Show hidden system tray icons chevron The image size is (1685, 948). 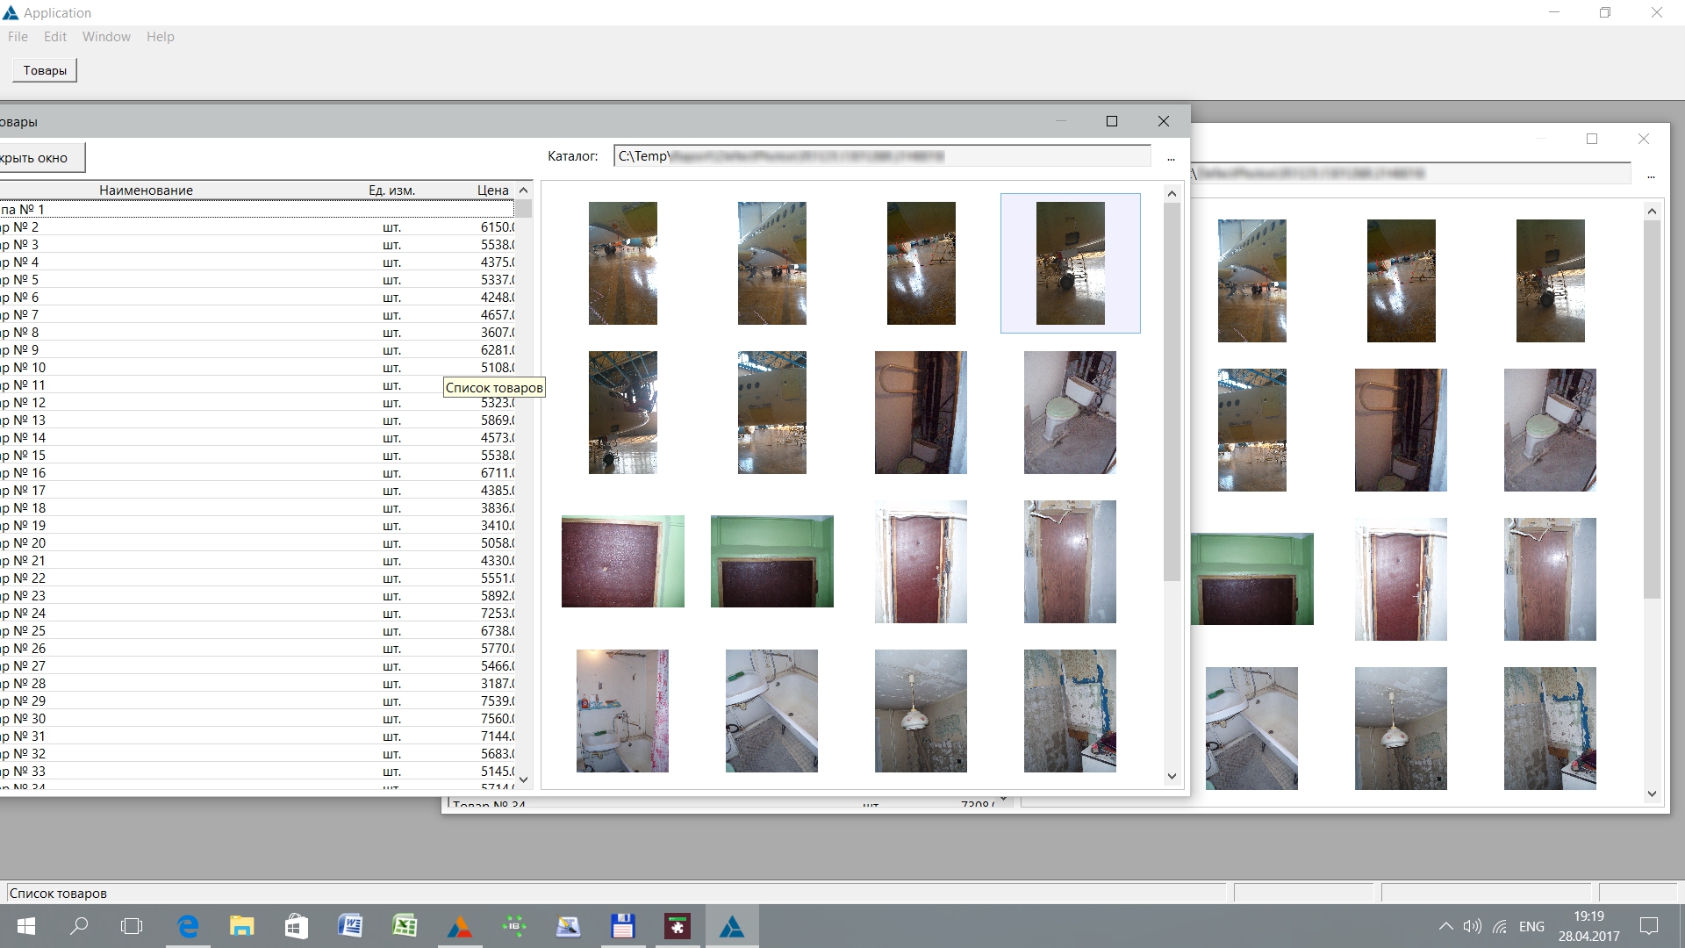(x=1445, y=926)
